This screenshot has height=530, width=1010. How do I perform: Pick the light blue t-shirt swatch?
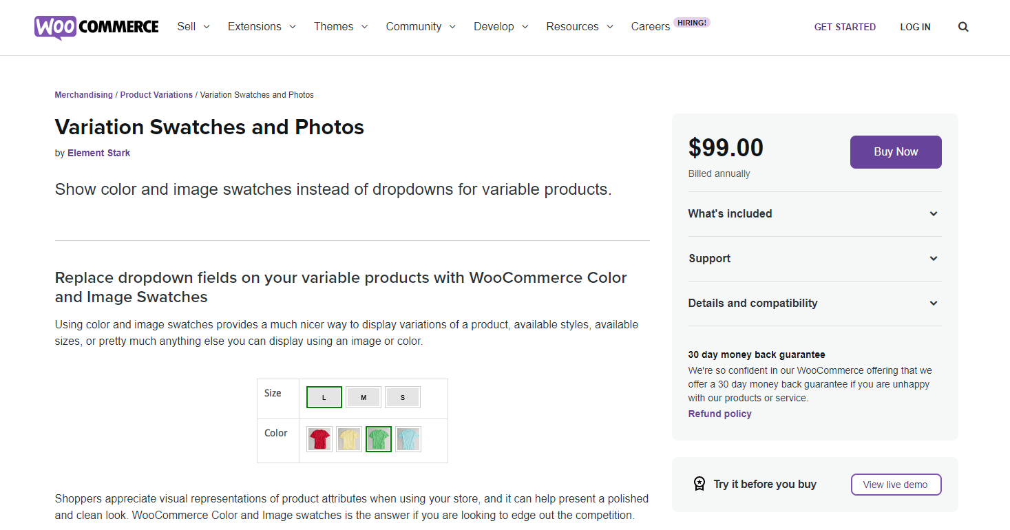pyautogui.click(x=408, y=439)
